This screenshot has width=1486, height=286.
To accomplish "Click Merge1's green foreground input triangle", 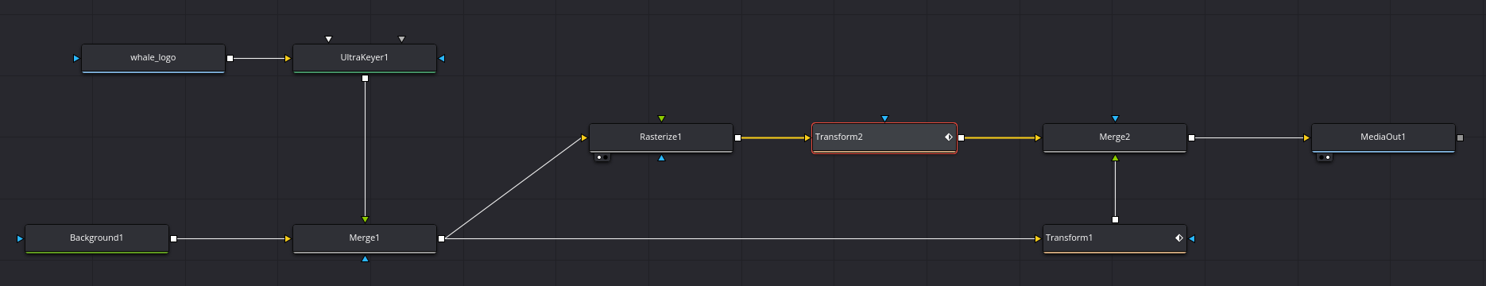I will tap(365, 219).
